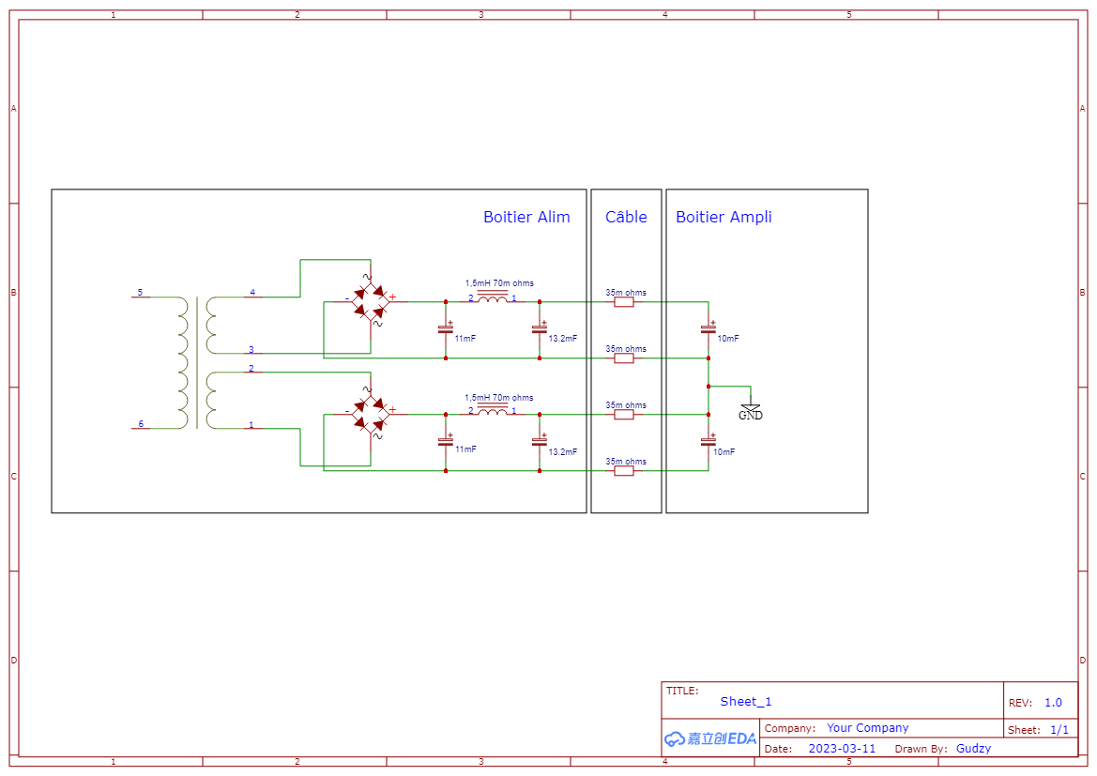1097x776 pixels.
Task: Click the Boitier Ampli label
Action: 724,217
